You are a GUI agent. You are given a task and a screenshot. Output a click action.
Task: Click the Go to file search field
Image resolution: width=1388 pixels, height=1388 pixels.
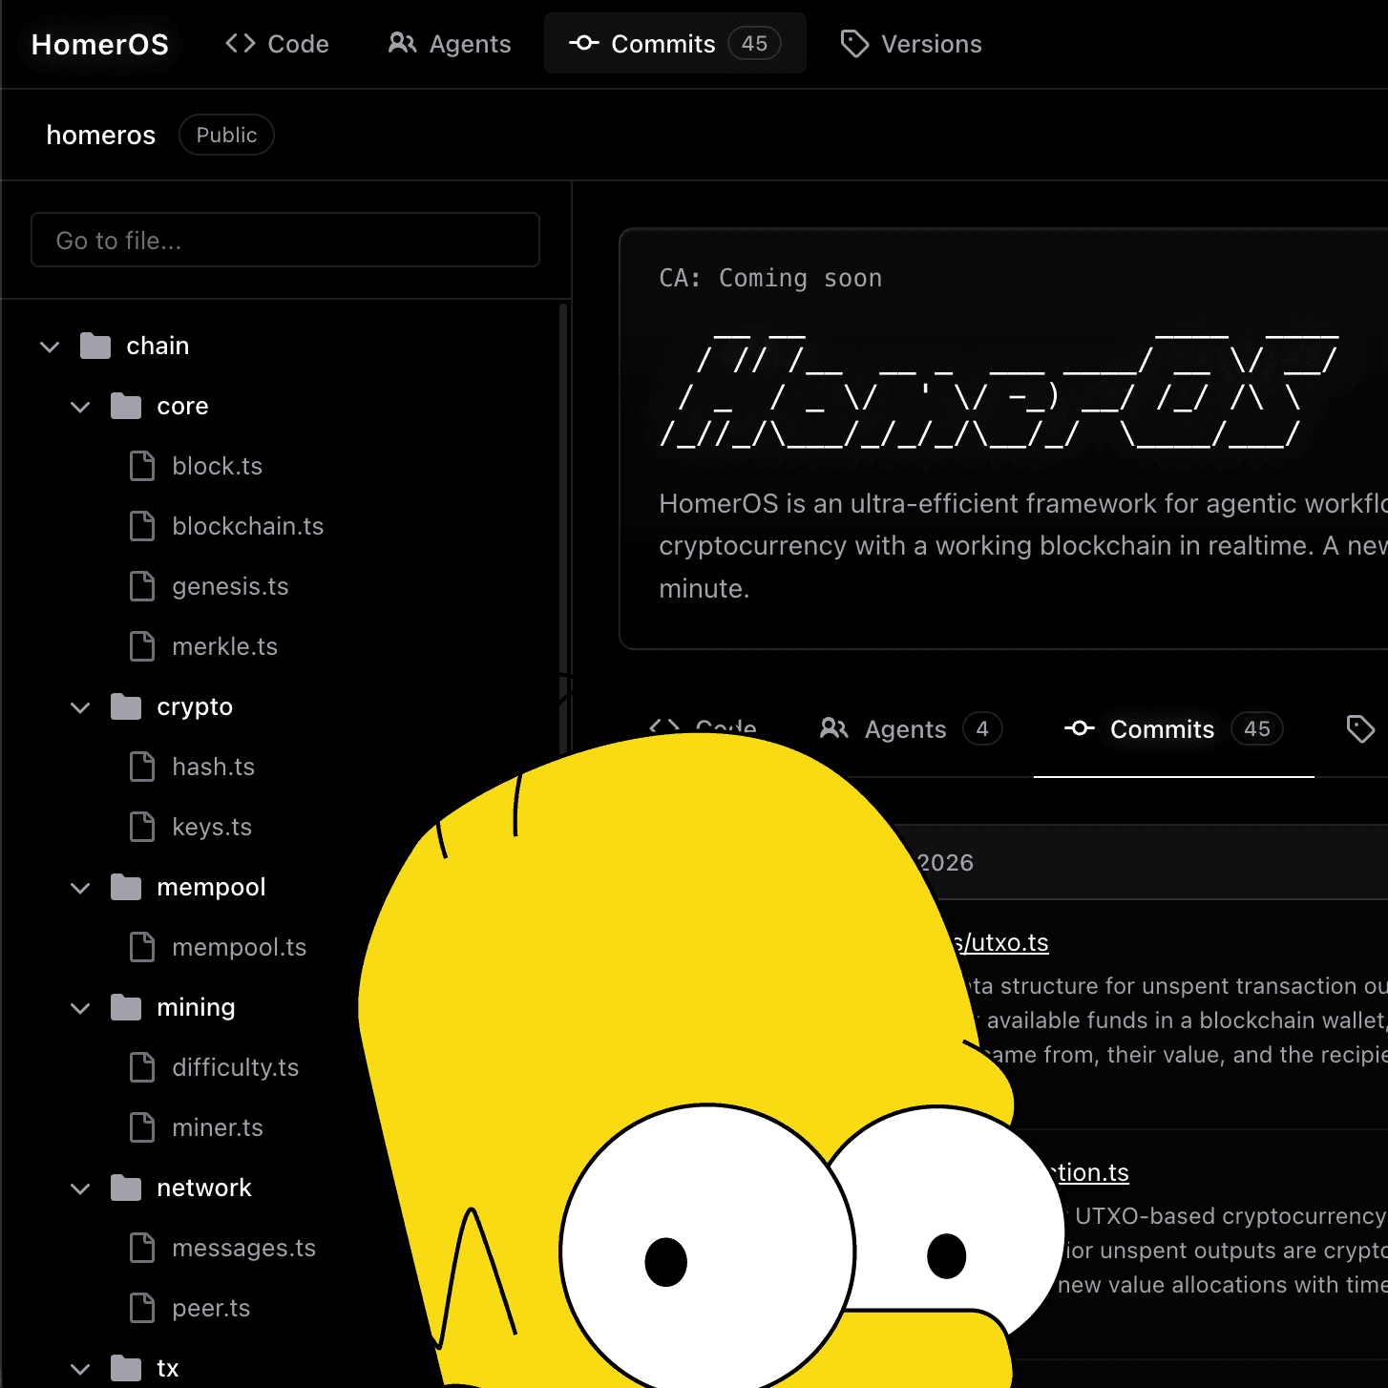(x=285, y=240)
